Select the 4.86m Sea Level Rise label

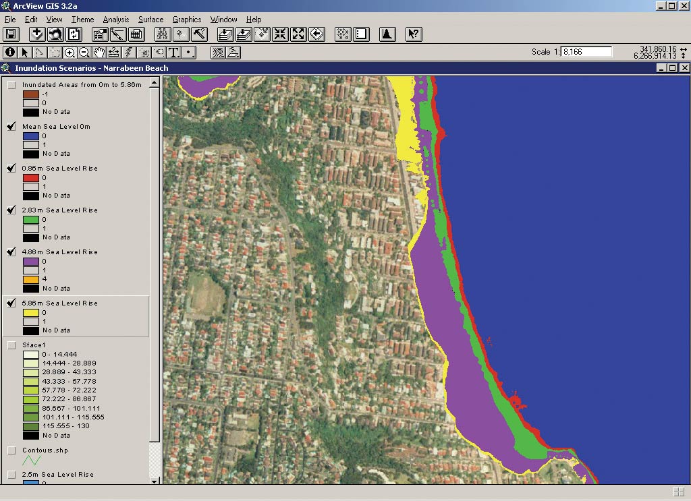60,252
